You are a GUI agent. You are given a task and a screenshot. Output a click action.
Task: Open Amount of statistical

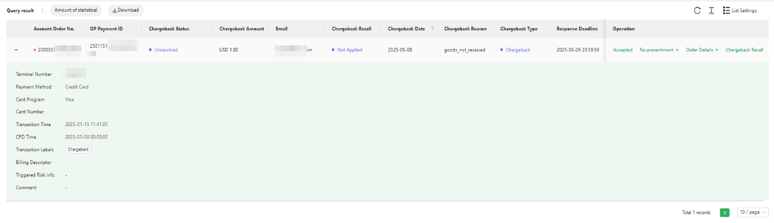coord(76,10)
